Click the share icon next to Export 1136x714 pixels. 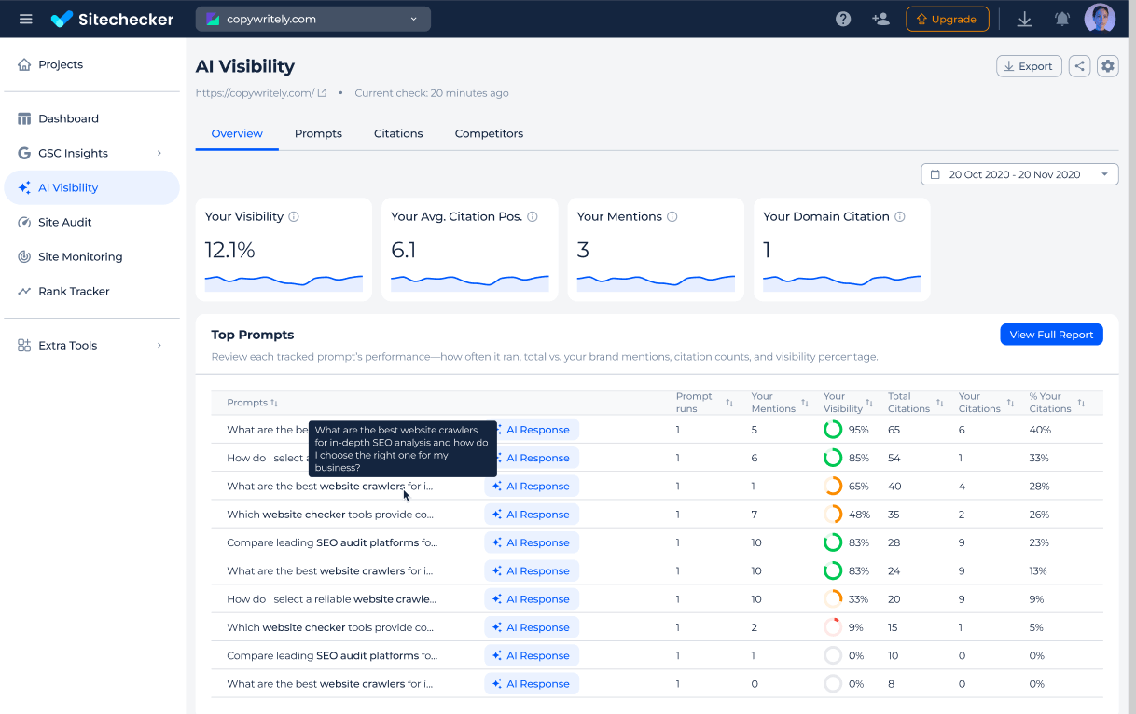tap(1079, 66)
